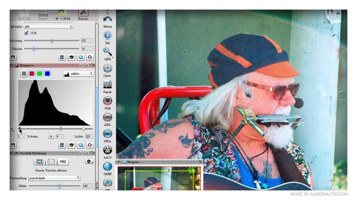Toggle the green histogram channel
The image size is (357, 200).
click(x=40, y=74)
